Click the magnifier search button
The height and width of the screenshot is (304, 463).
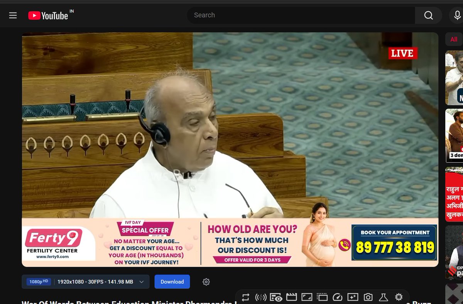click(x=429, y=15)
